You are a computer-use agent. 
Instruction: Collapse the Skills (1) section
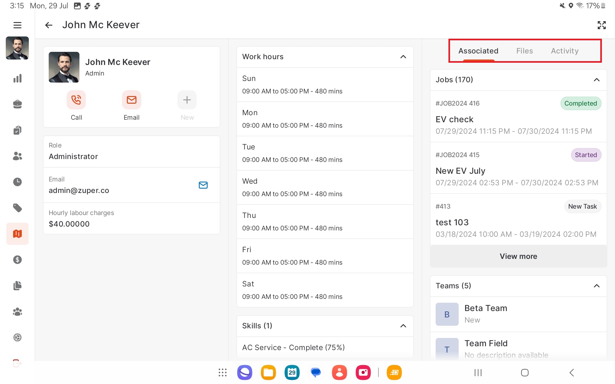pos(403,326)
